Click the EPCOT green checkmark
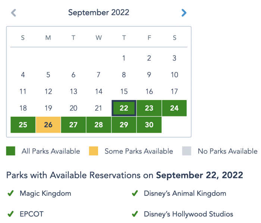261x223 pixels. [x=11, y=214]
